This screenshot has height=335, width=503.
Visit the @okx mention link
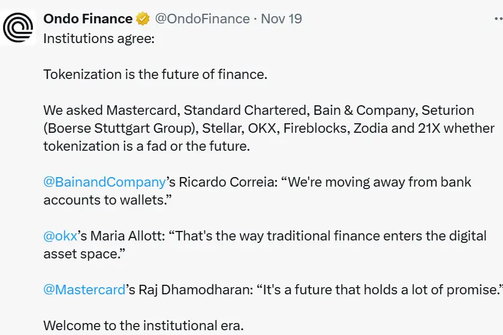(x=61, y=236)
